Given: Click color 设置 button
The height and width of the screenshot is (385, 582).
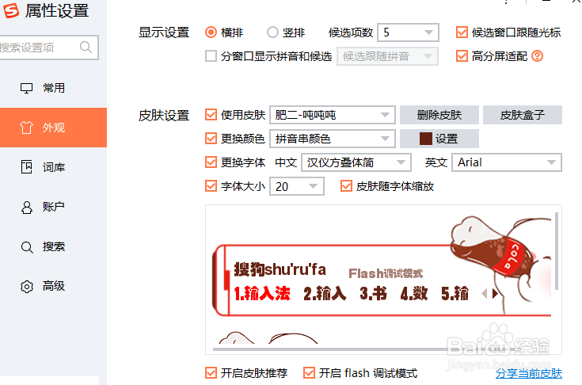Looking at the screenshot, I should [x=439, y=139].
